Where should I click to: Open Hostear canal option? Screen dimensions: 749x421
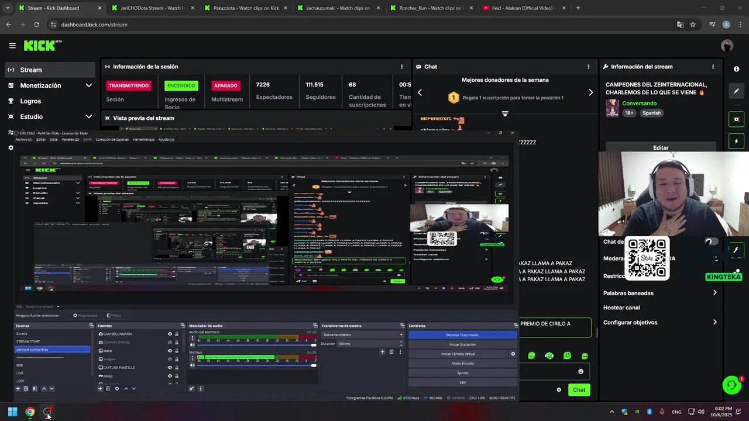[x=621, y=308]
